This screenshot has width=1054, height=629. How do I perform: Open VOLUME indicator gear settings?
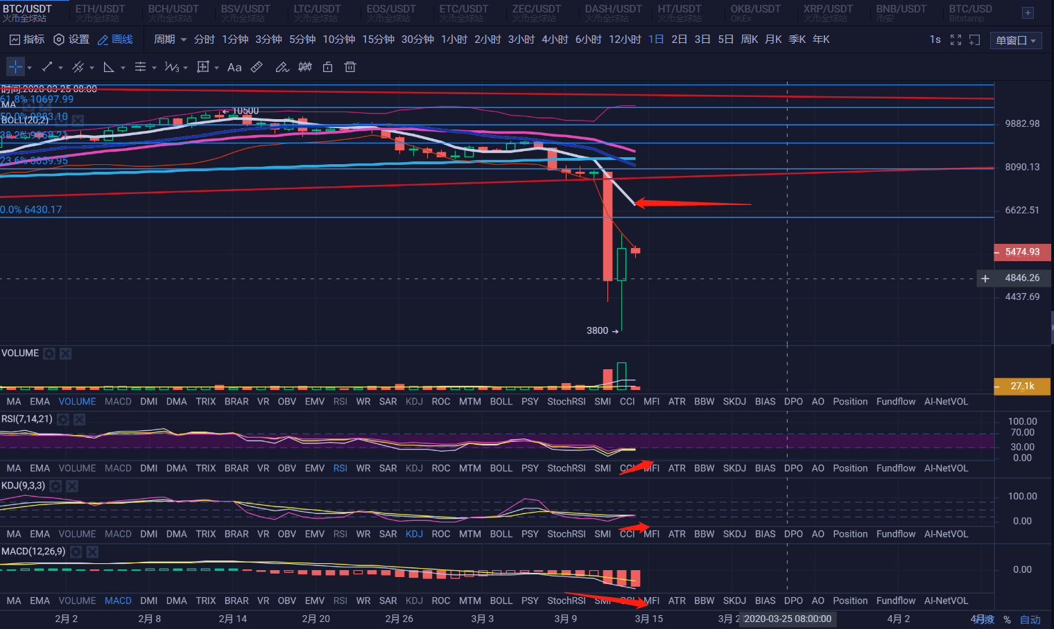point(49,354)
